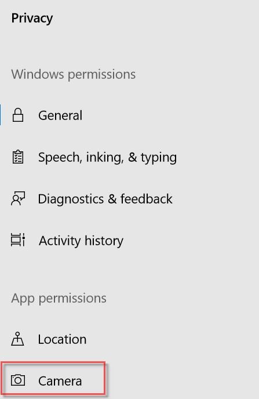
Task: Click the Windows permissions section heading
Action: pos(74,75)
